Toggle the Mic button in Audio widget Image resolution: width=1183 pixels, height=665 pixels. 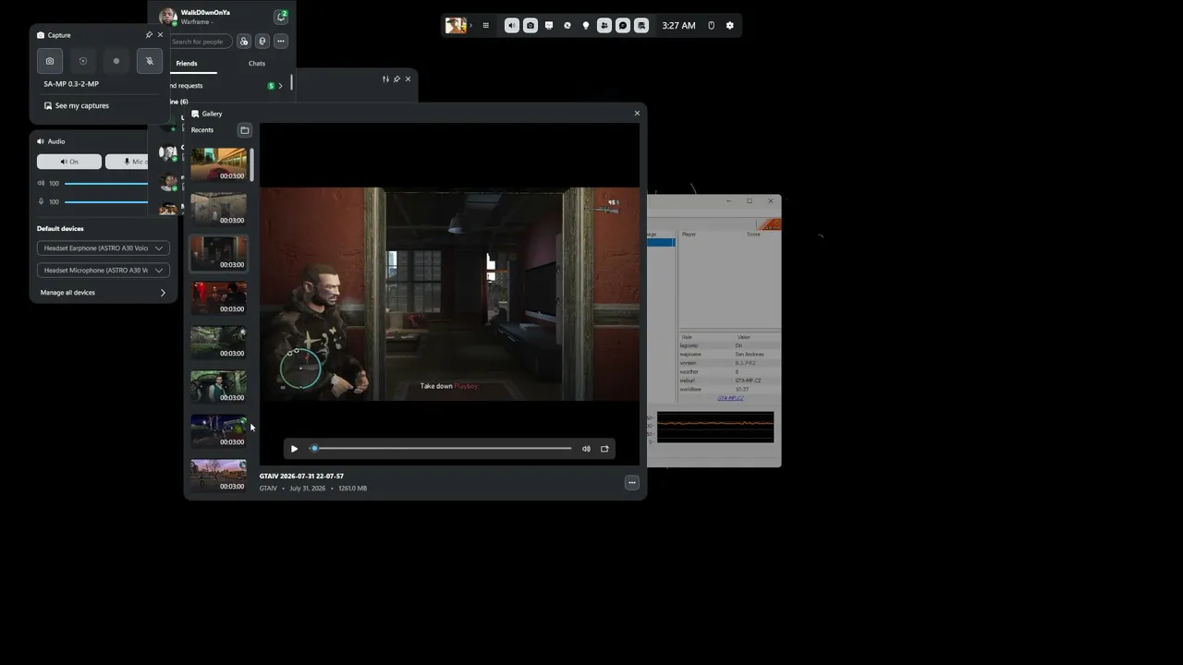(127, 162)
